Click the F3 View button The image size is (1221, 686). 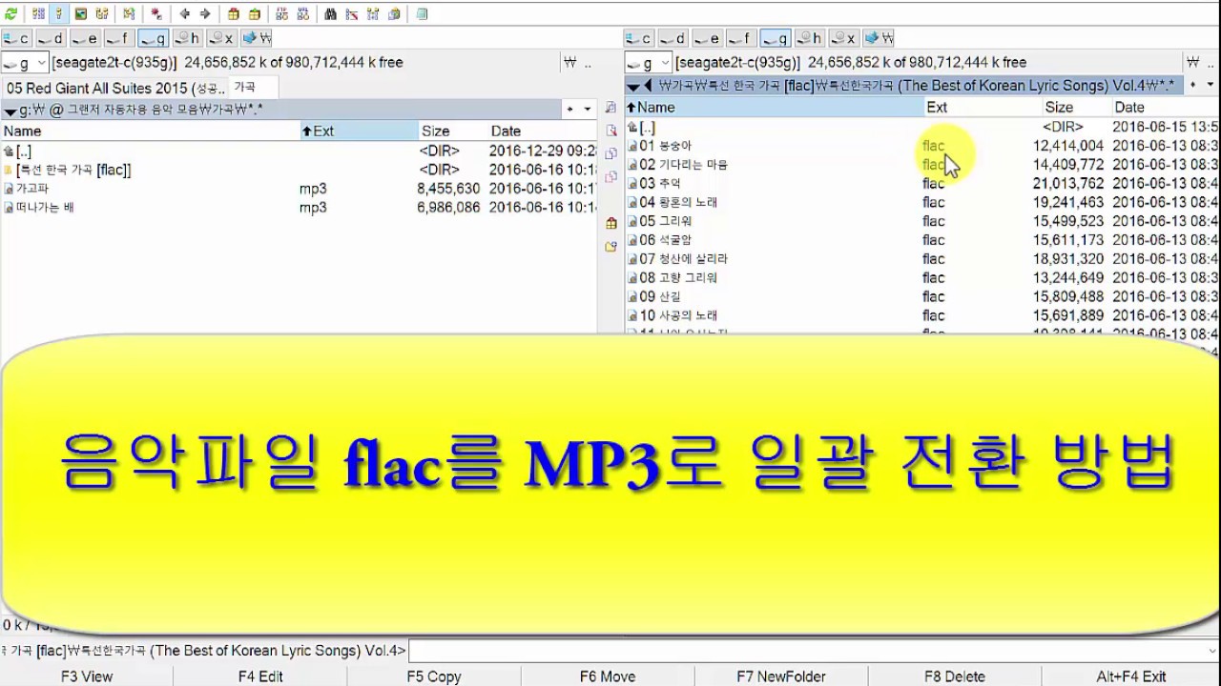click(87, 676)
